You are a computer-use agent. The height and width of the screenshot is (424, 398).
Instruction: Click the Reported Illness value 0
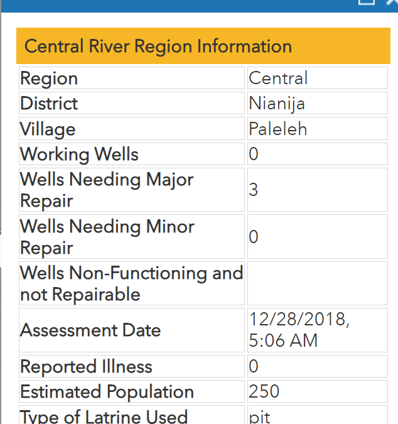click(318, 366)
